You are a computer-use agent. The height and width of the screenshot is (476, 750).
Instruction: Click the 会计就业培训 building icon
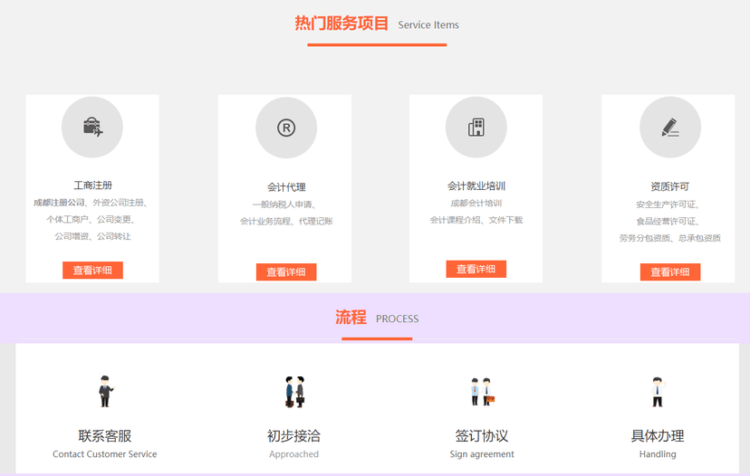point(476,128)
